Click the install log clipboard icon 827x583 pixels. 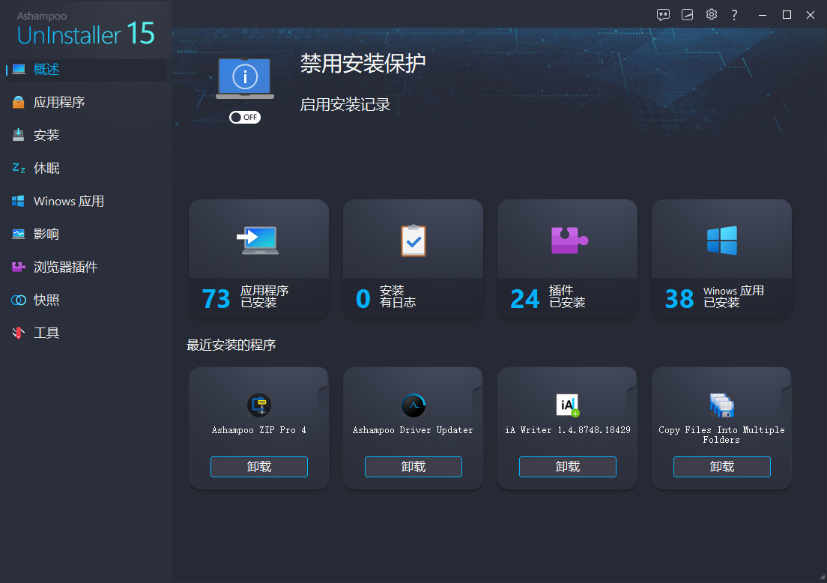[x=413, y=241]
